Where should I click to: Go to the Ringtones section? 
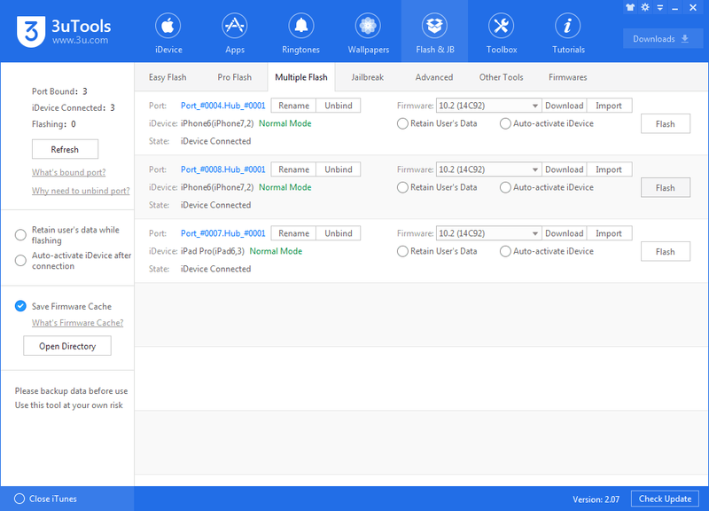[300, 34]
